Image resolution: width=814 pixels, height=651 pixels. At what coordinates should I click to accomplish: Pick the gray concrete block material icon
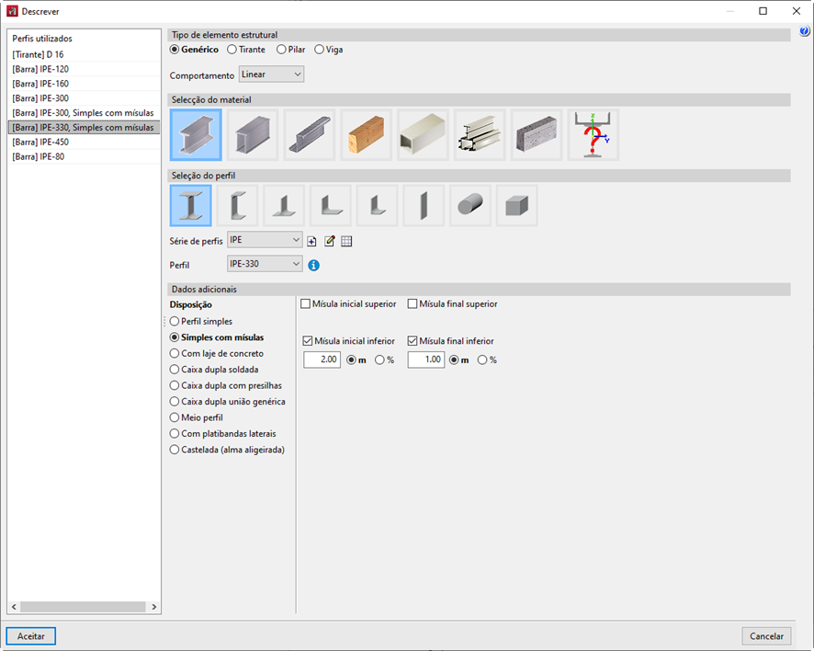pos(537,134)
